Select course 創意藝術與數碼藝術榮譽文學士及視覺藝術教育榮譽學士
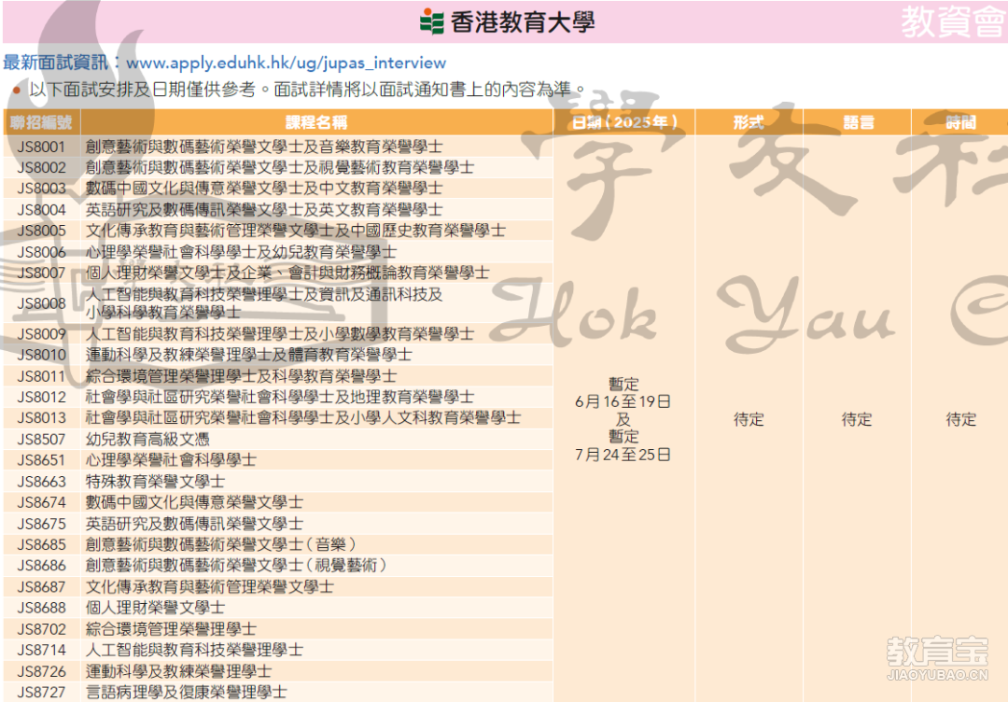The height and width of the screenshot is (702, 1008). tap(280, 168)
